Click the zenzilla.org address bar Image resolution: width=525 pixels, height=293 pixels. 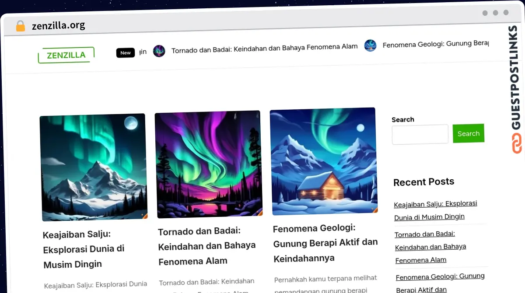pyautogui.click(x=59, y=25)
